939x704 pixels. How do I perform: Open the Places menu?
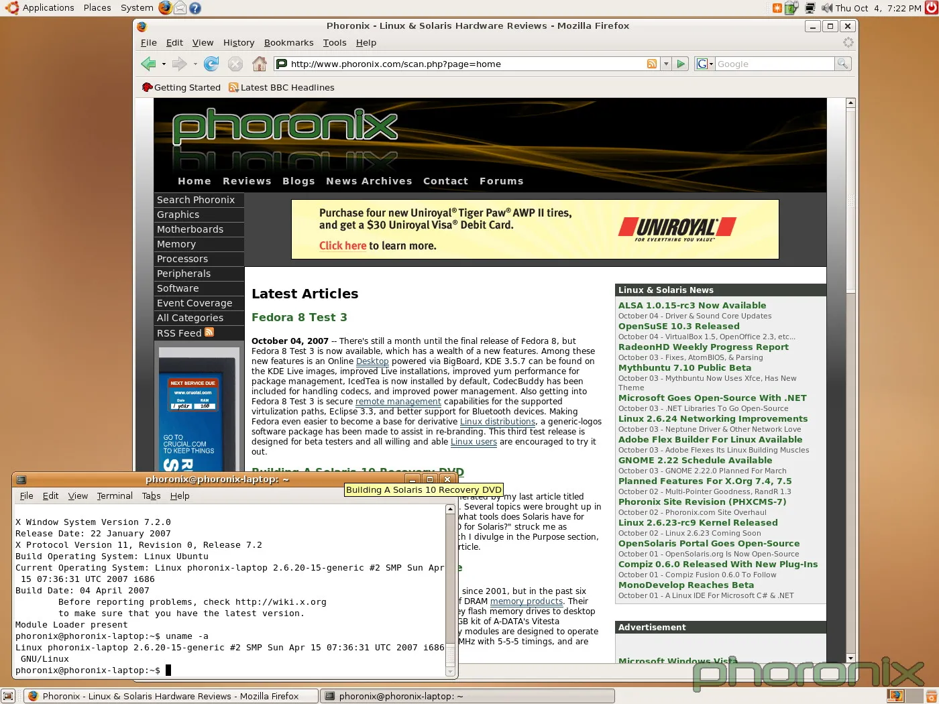(x=97, y=8)
